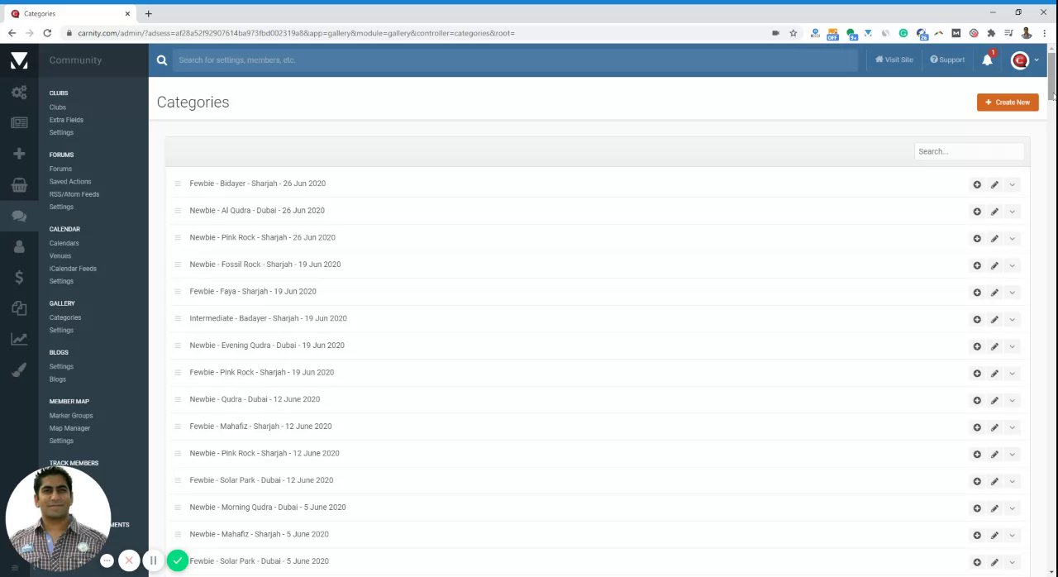Viewport: 1058px width, 577px height.
Task: Expand options for Fewbie - Bidayer row
Action: (1012, 184)
